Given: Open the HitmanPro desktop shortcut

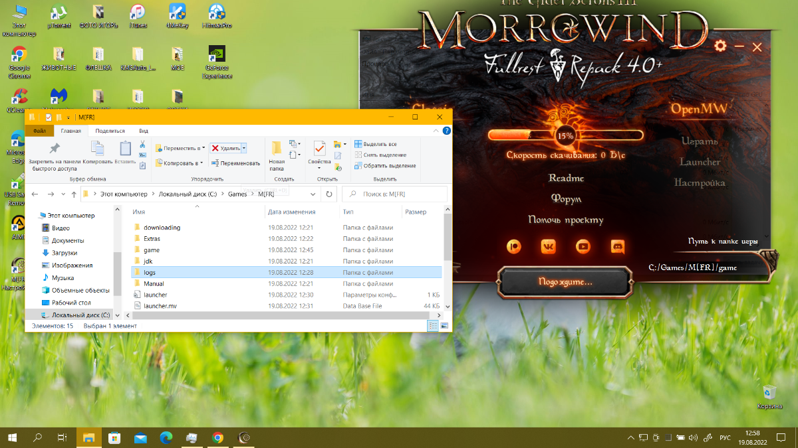Looking at the screenshot, I should (216, 17).
